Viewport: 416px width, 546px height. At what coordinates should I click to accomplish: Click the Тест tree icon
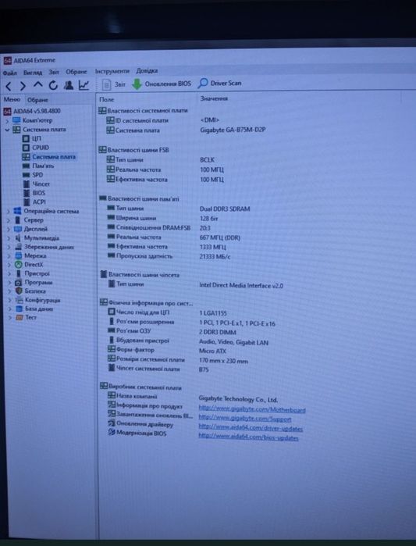coord(20,317)
